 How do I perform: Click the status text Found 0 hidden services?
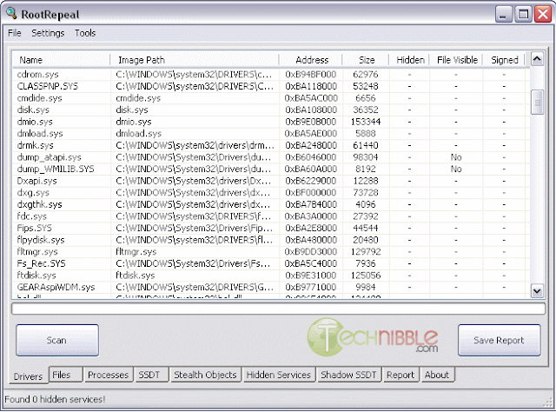pyautogui.click(x=55, y=399)
